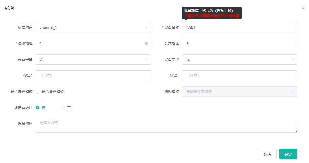Click the resize handle of 设备描述 textarea

[x=295, y=131]
